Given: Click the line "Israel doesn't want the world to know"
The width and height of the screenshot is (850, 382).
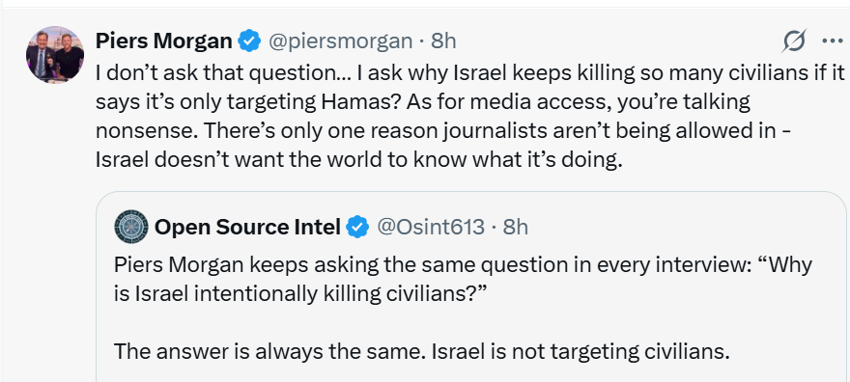Looking at the screenshot, I should pyautogui.click(x=357, y=161).
